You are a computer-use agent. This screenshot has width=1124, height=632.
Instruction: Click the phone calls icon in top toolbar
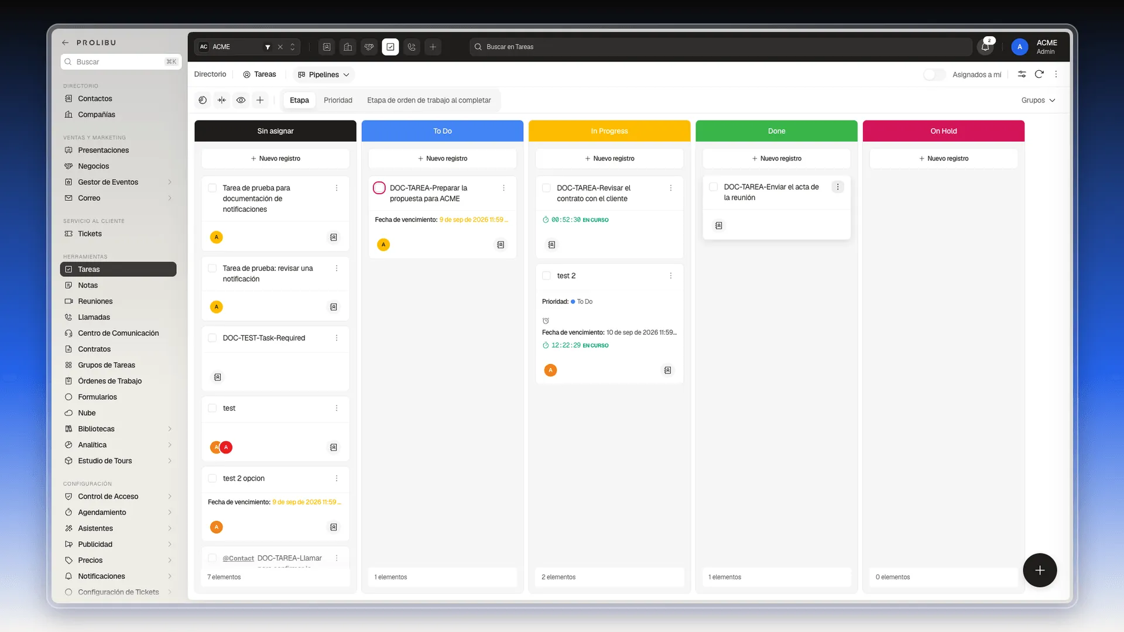pyautogui.click(x=412, y=47)
